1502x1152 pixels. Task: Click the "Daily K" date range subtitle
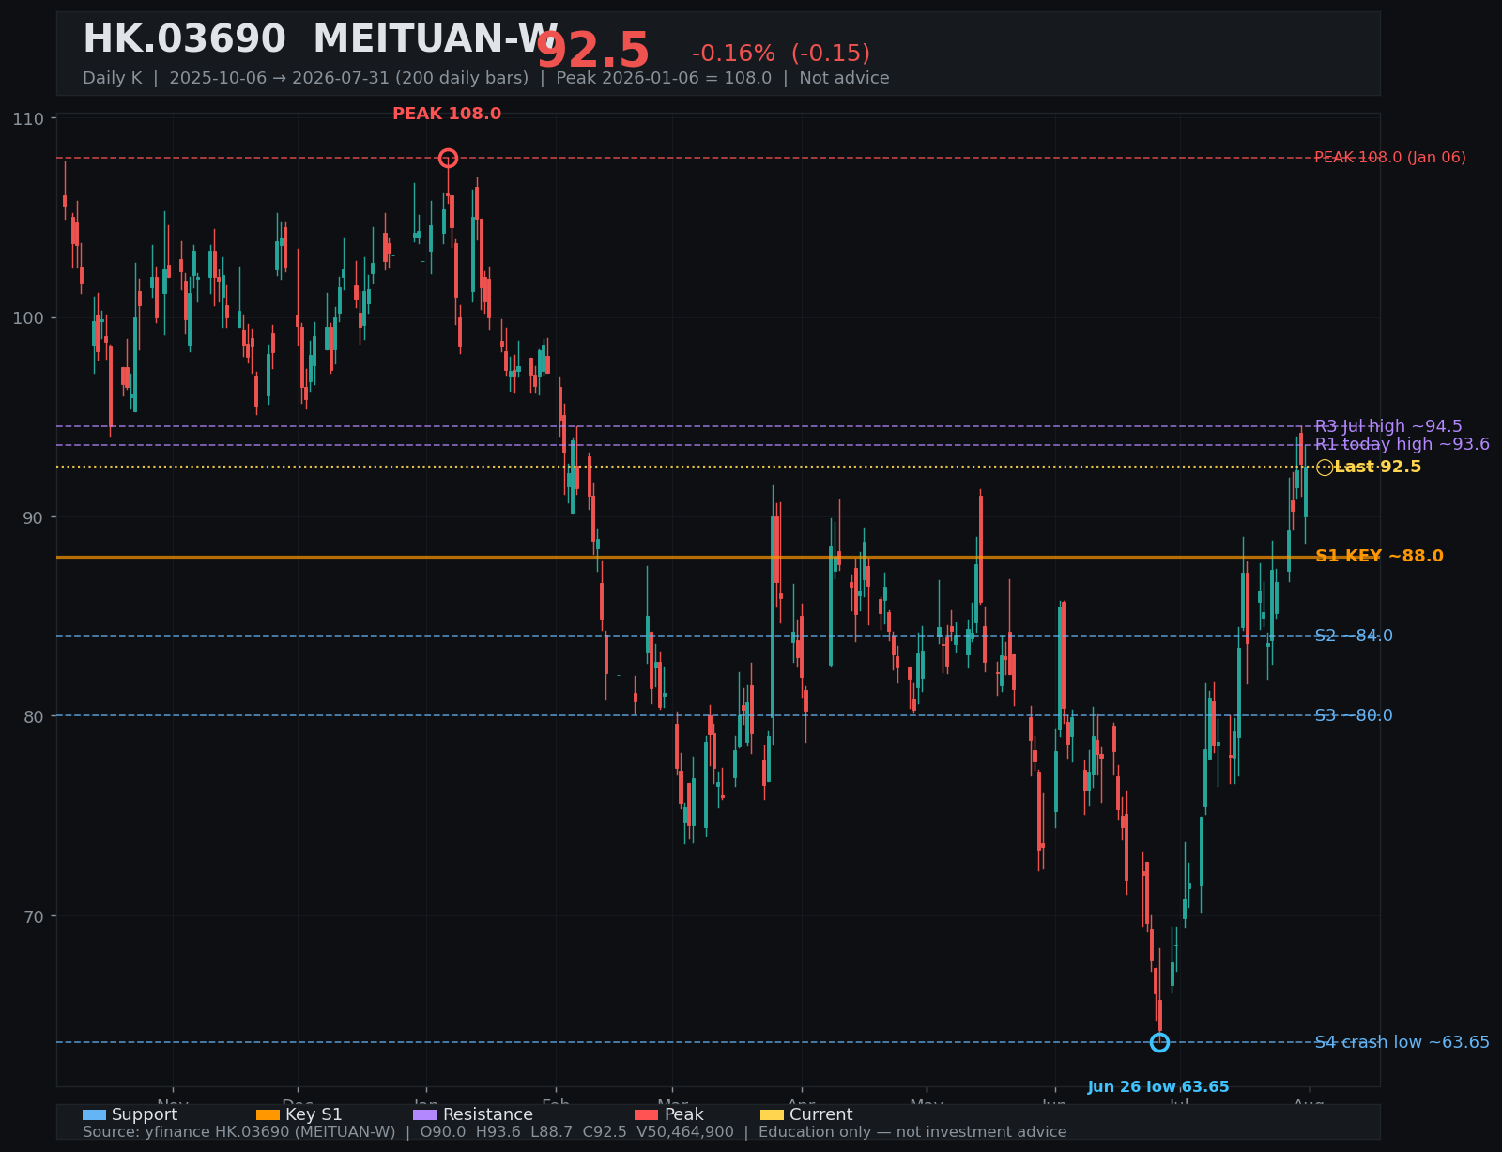click(x=486, y=78)
